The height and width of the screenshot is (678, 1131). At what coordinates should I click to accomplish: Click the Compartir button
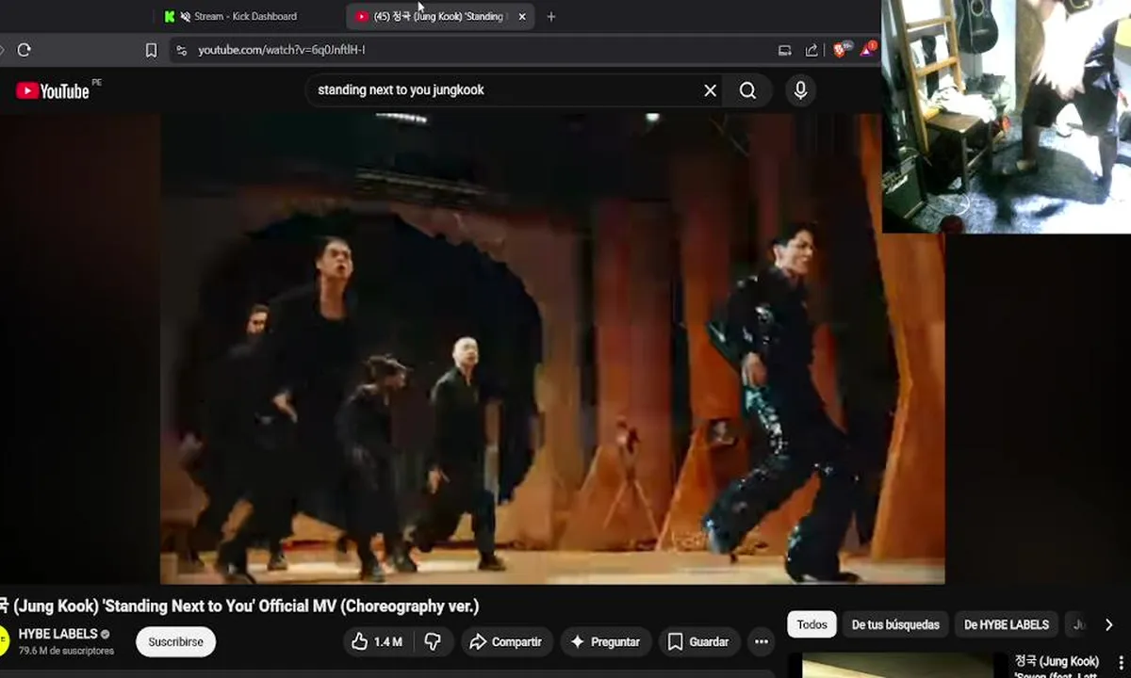(505, 642)
